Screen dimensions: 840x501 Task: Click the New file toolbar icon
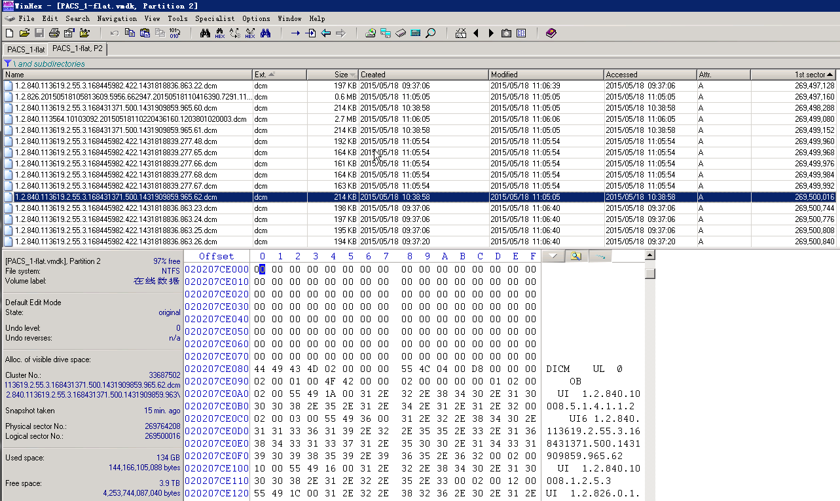pos(9,33)
